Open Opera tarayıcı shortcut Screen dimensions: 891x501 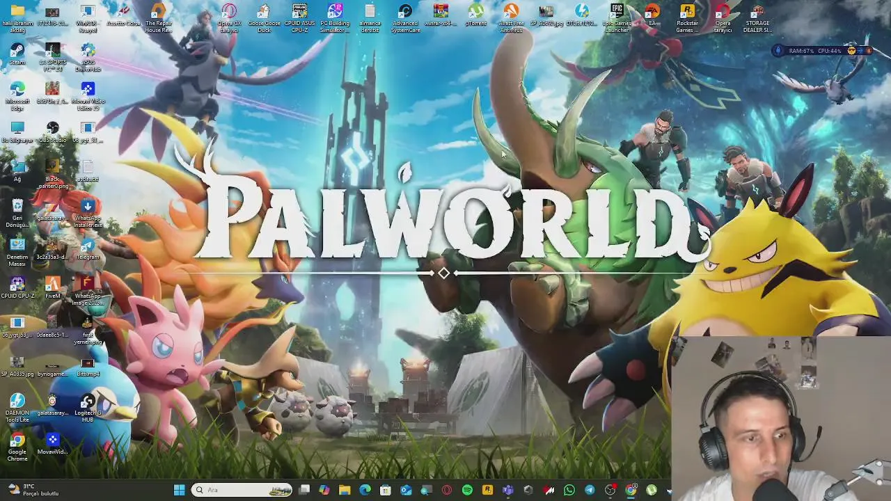click(723, 18)
